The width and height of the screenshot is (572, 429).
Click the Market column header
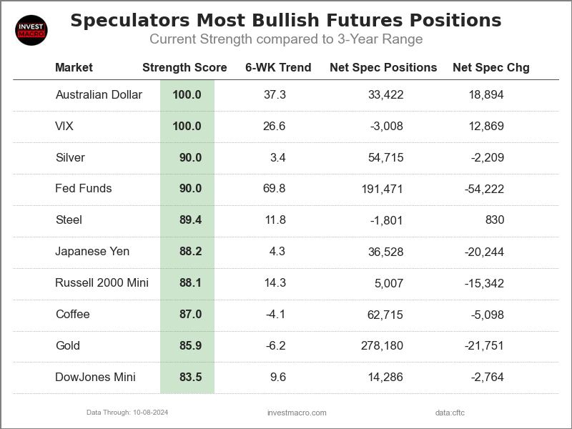74,68
